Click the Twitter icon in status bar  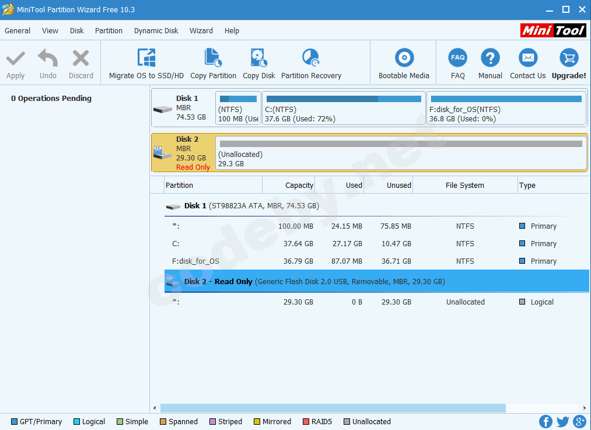(562, 421)
